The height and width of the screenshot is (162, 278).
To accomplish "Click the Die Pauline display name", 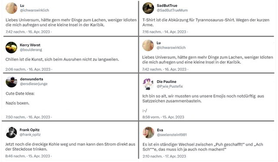I will coord(166,82).
